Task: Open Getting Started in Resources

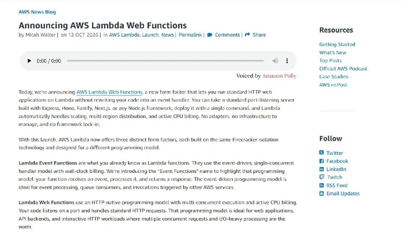Action: point(337,44)
